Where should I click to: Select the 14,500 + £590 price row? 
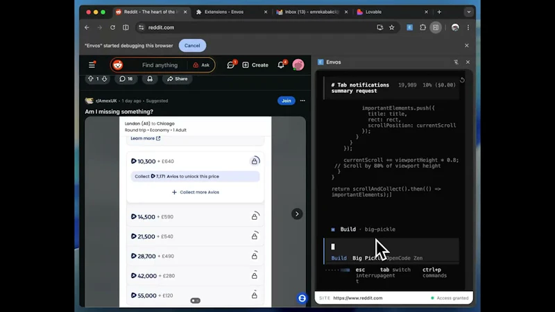click(196, 216)
